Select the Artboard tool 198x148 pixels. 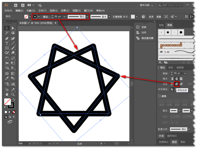point(7,90)
